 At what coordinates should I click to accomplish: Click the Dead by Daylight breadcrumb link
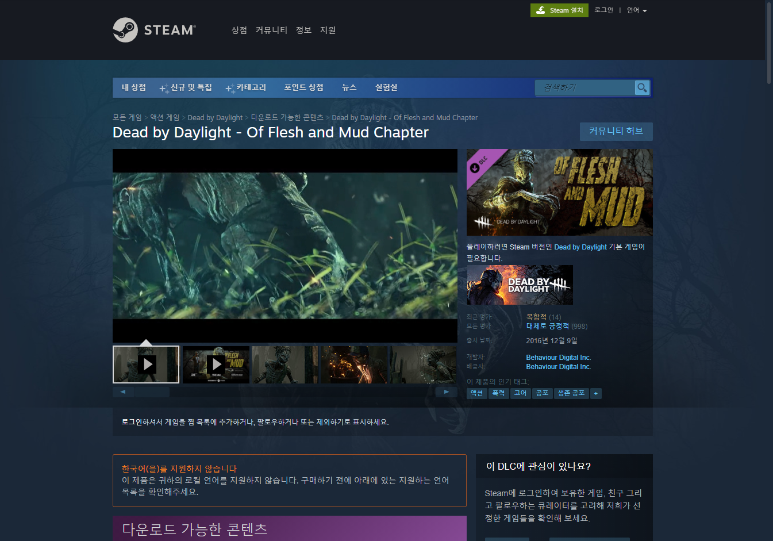tap(215, 117)
